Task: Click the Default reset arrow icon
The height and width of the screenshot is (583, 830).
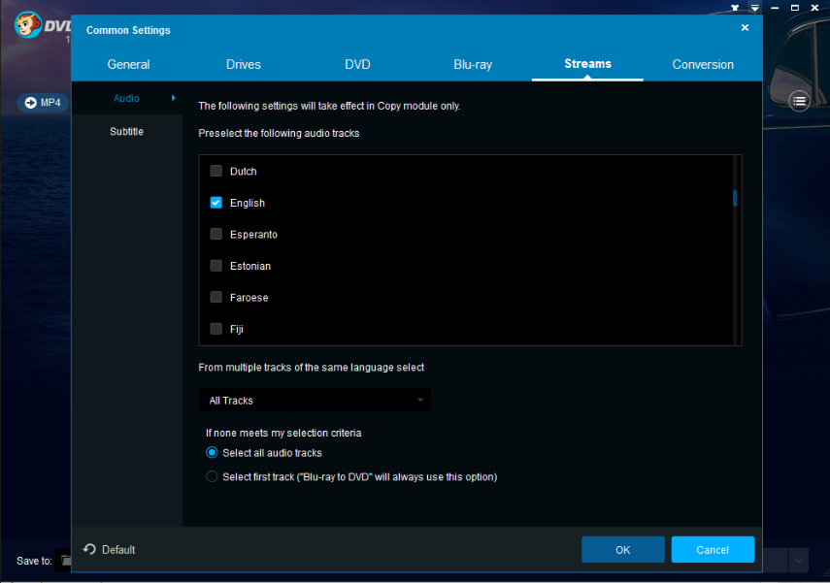Action: pos(89,549)
